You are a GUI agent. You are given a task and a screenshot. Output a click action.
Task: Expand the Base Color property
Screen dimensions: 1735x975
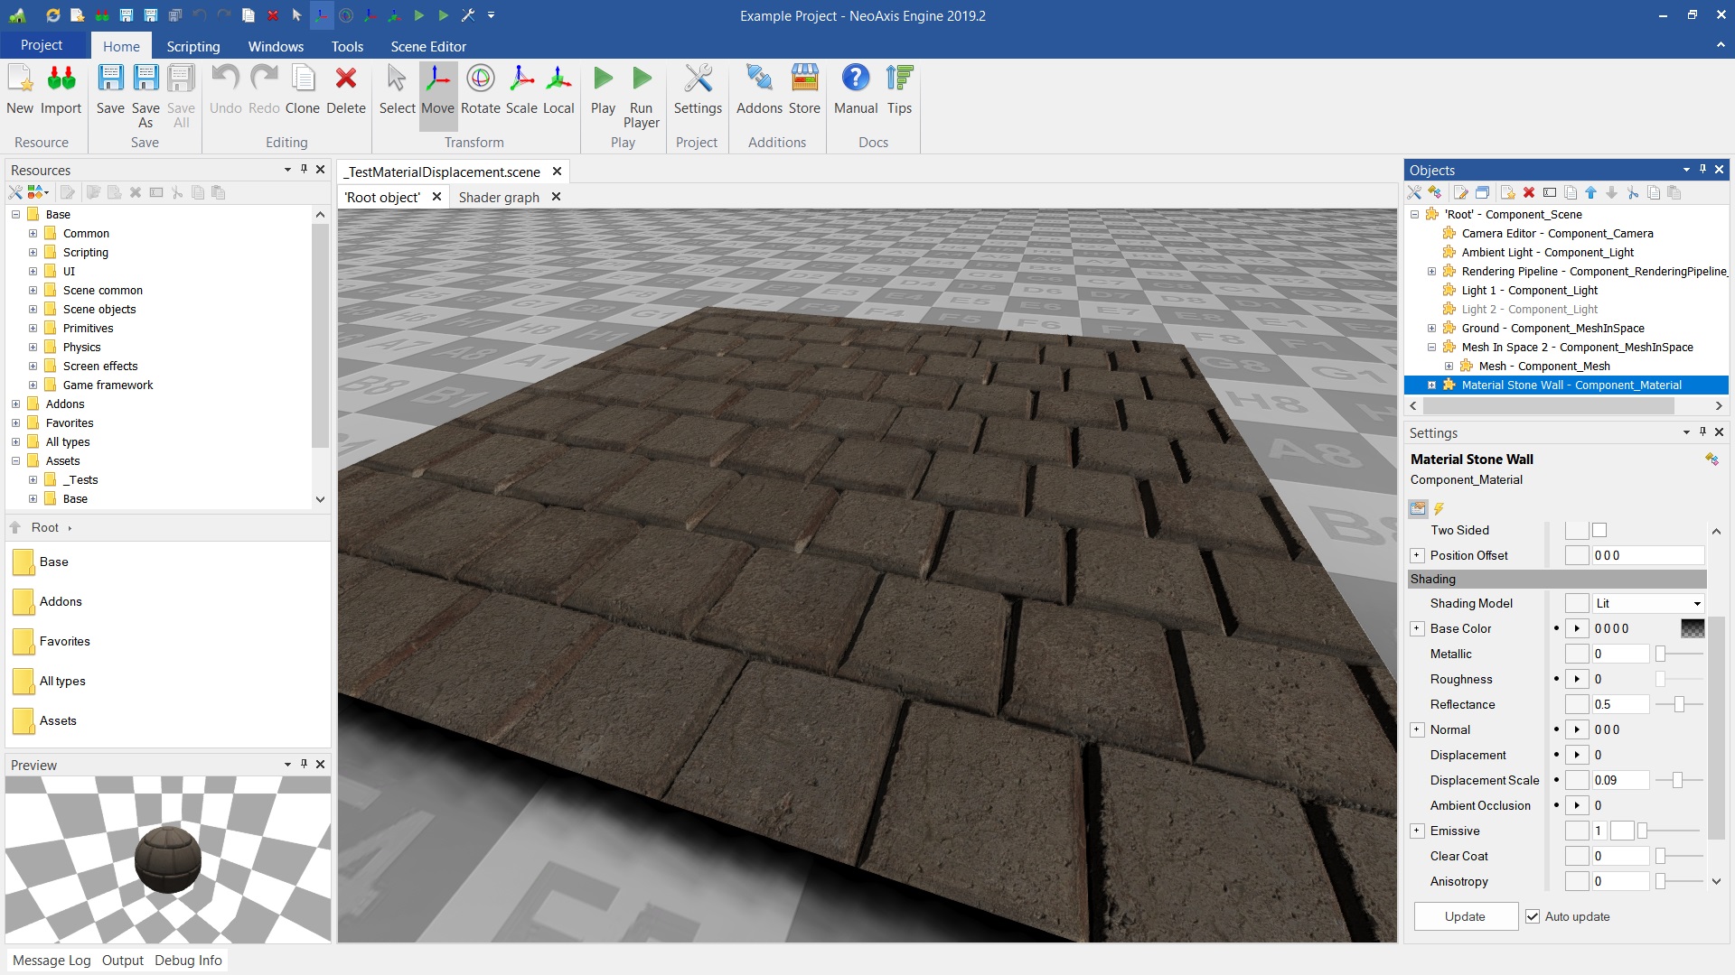tap(1417, 628)
